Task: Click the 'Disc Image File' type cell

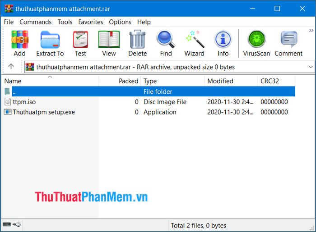Action: (x=165, y=102)
